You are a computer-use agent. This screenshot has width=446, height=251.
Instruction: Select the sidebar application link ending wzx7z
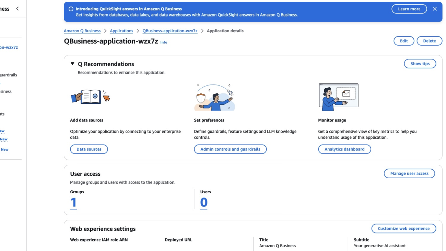click(x=9, y=47)
